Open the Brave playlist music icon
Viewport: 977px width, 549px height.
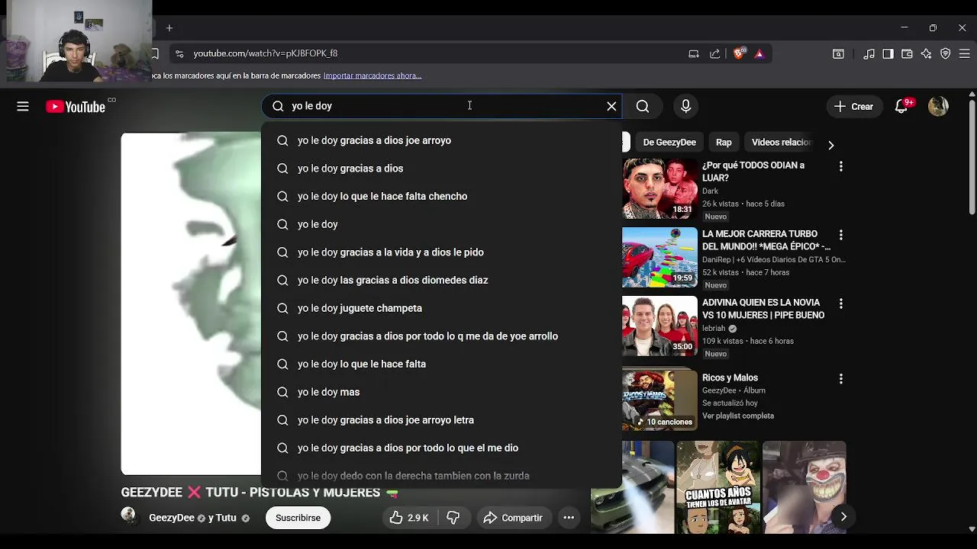869,53
